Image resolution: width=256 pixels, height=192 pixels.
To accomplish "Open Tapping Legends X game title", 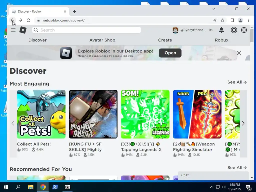I will [x=141, y=147].
